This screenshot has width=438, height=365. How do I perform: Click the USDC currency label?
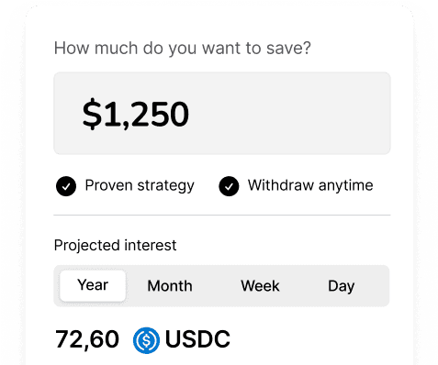[x=197, y=339]
